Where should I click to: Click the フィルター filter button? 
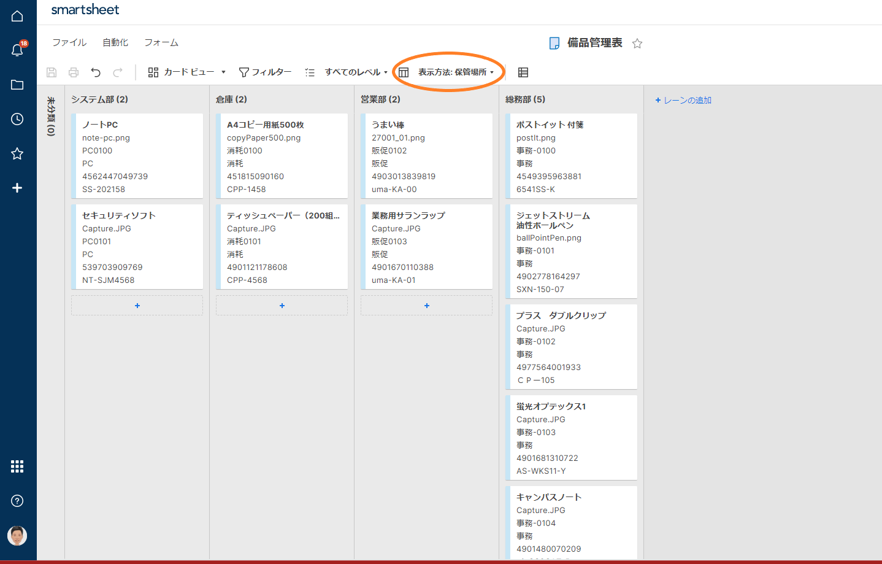(x=265, y=72)
